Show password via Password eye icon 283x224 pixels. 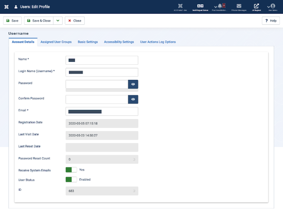(x=133, y=84)
